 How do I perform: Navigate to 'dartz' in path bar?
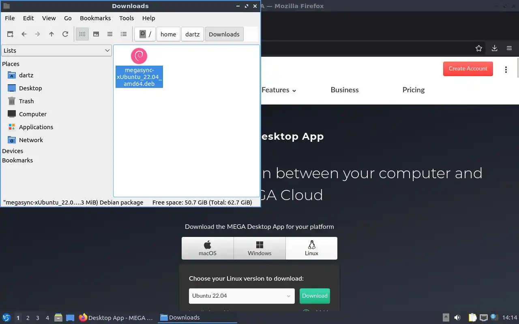[193, 34]
